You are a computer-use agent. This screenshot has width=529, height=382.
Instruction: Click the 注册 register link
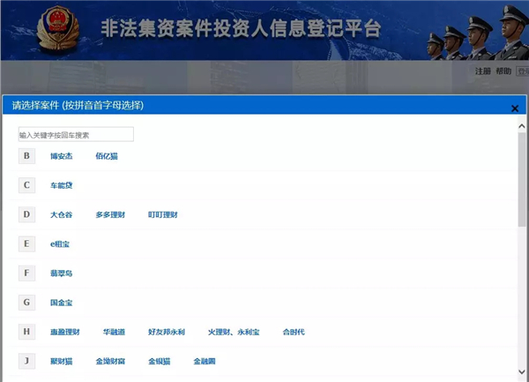482,71
